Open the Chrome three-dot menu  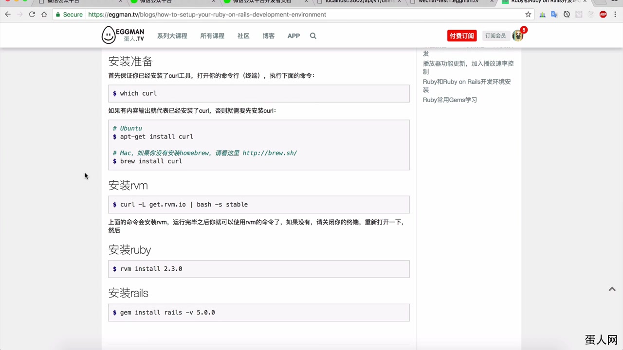click(x=616, y=15)
